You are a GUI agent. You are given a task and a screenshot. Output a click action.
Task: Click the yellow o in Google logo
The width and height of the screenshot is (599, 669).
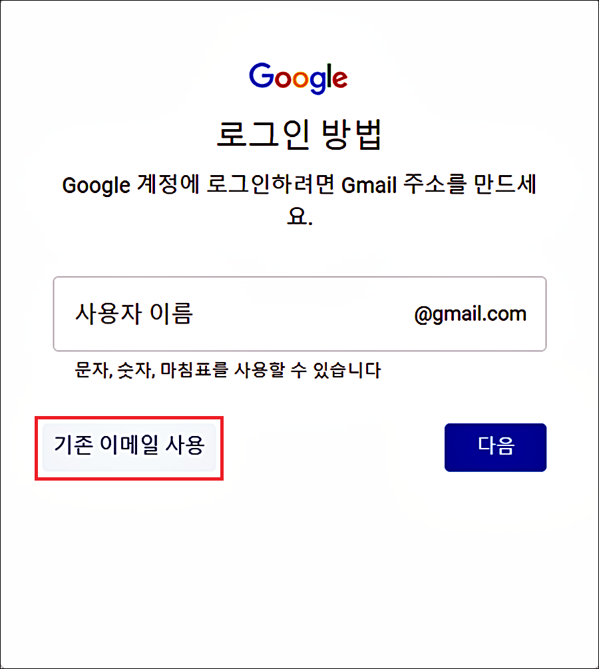point(300,79)
